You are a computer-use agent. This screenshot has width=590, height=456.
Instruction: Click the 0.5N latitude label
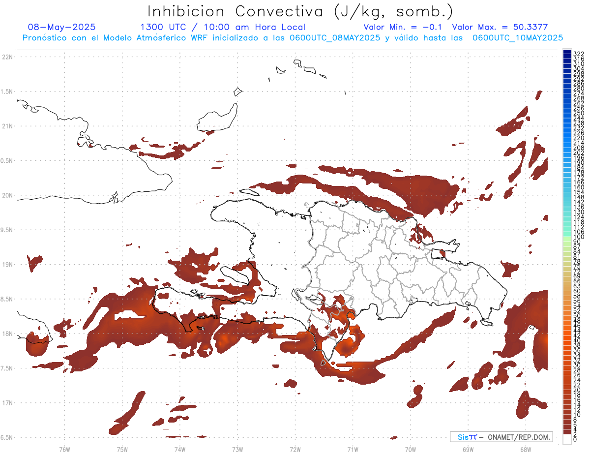click(x=7, y=161)
